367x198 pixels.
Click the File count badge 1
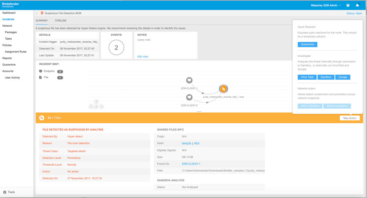pyautogui.click(x=60, y=78)
